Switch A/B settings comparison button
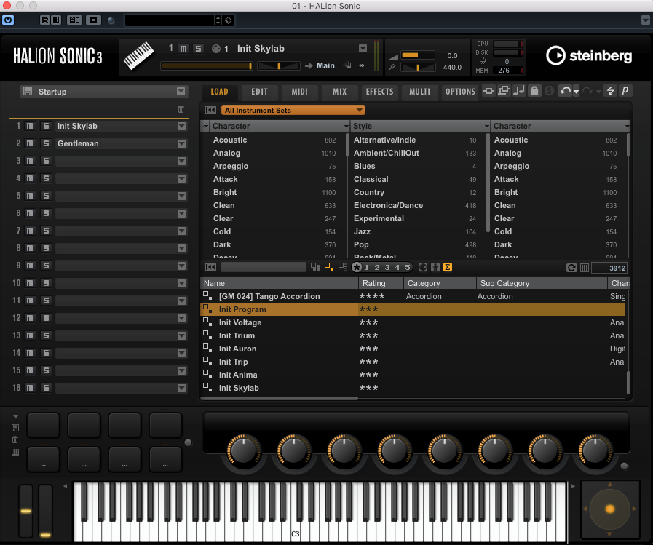 pos(74,20)
